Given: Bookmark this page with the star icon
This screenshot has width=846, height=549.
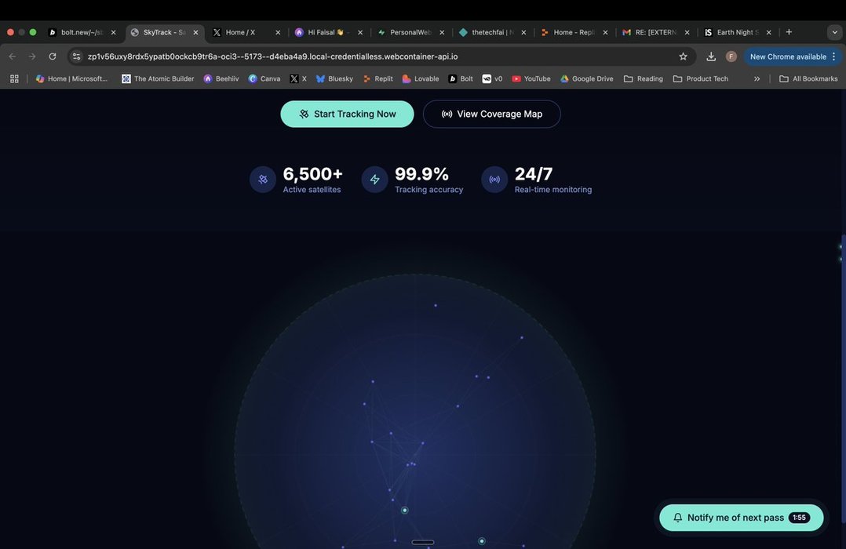Looking at the screenshot, I should 683,56.
